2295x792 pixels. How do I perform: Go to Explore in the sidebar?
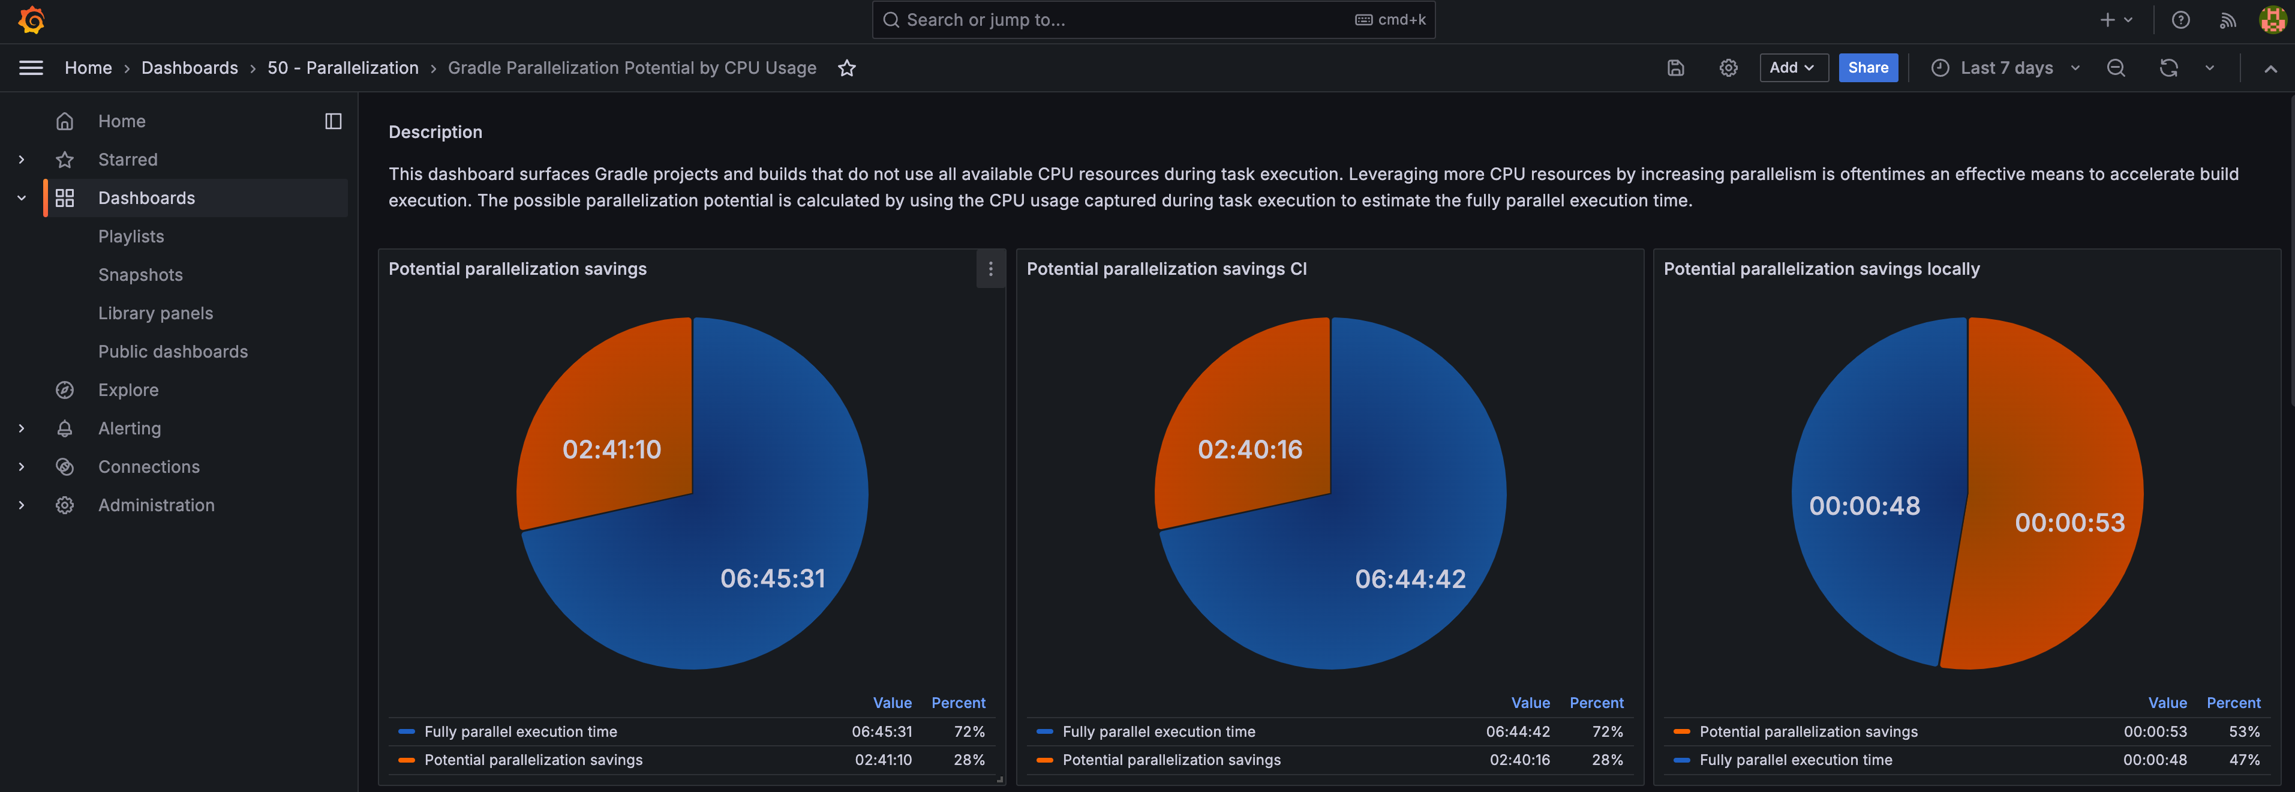point(128,390)
